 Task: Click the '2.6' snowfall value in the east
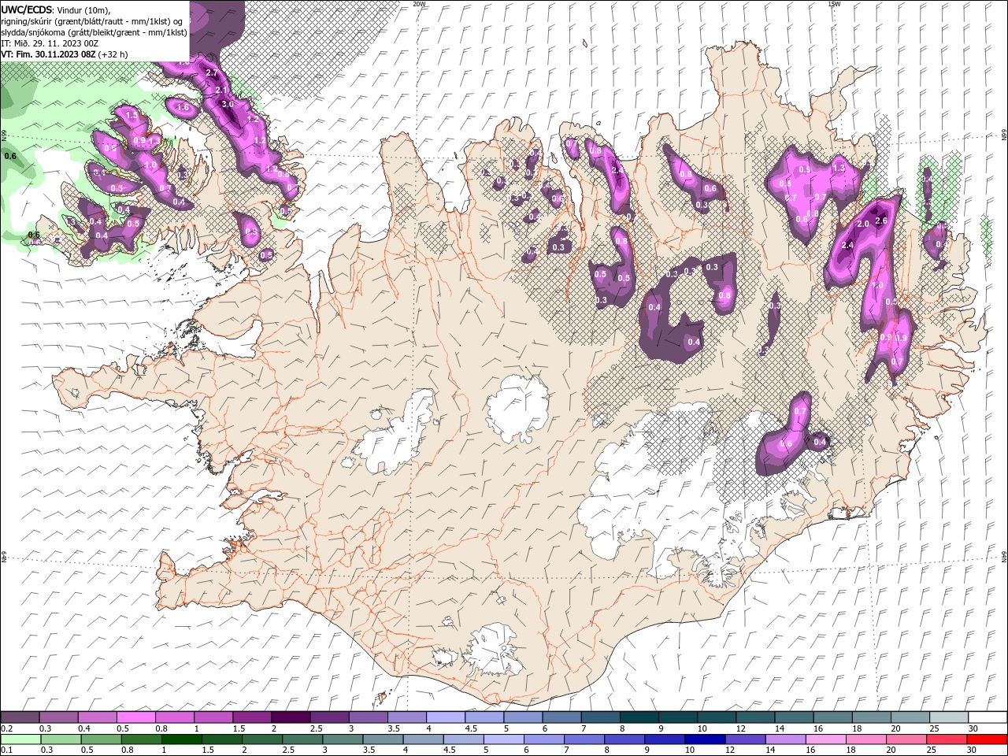881,220
